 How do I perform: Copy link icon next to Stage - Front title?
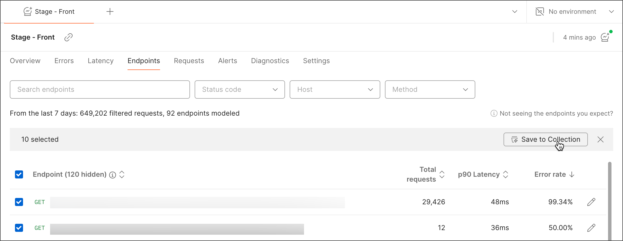pyautogui.click(x=68, y=37)
